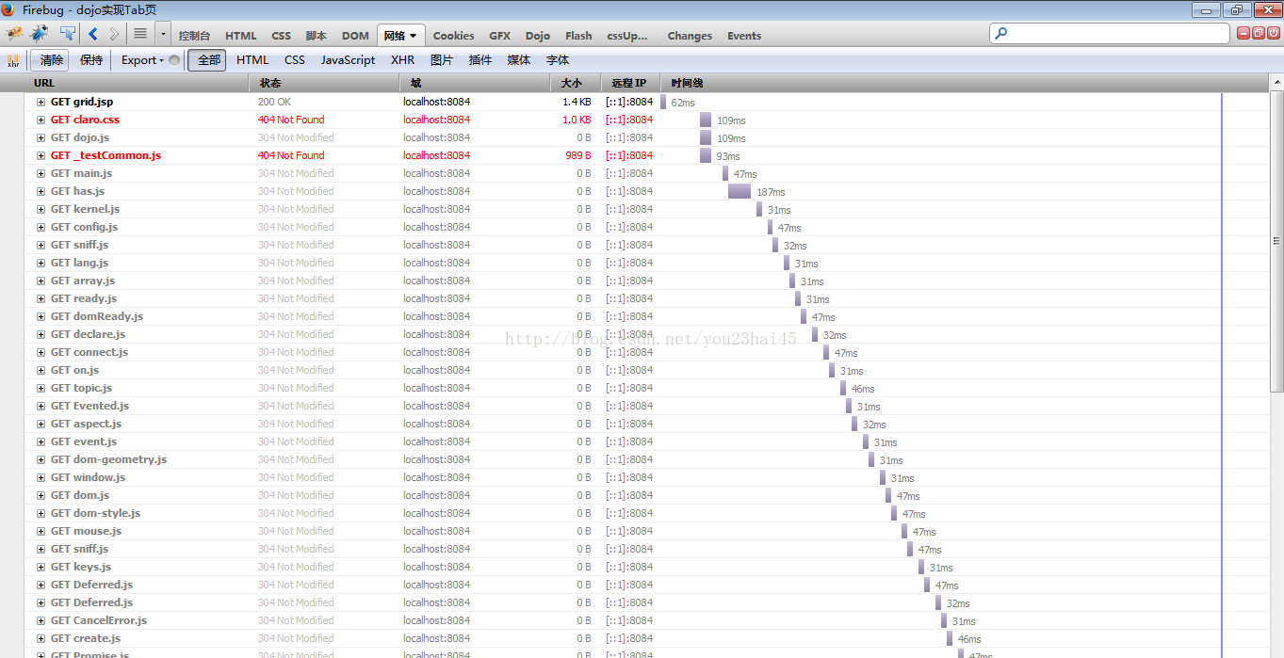Click the scrollbar up arrow
This screenshot has width=1284, height=658.
point(1276,84)
